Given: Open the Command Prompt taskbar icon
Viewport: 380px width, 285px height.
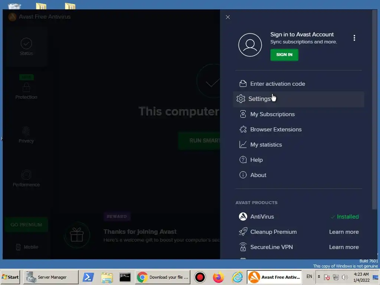Looking at the screenshot, I should tap(125, 277).
